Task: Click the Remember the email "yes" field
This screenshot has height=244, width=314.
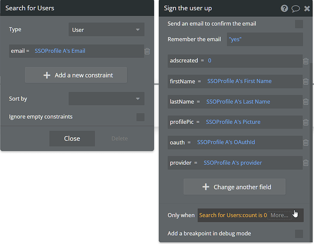Action: [265, 40]
